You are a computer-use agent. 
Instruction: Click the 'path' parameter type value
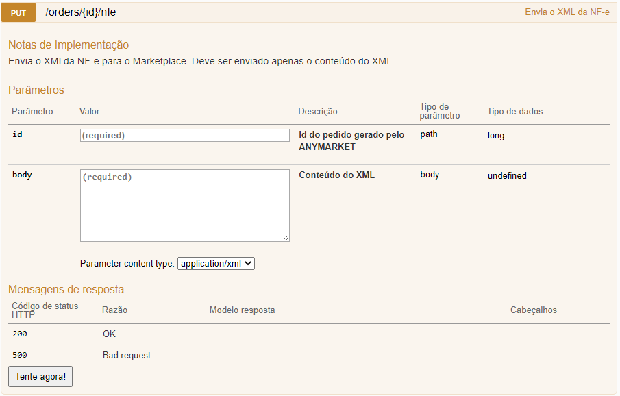click(x=429, y=134)
